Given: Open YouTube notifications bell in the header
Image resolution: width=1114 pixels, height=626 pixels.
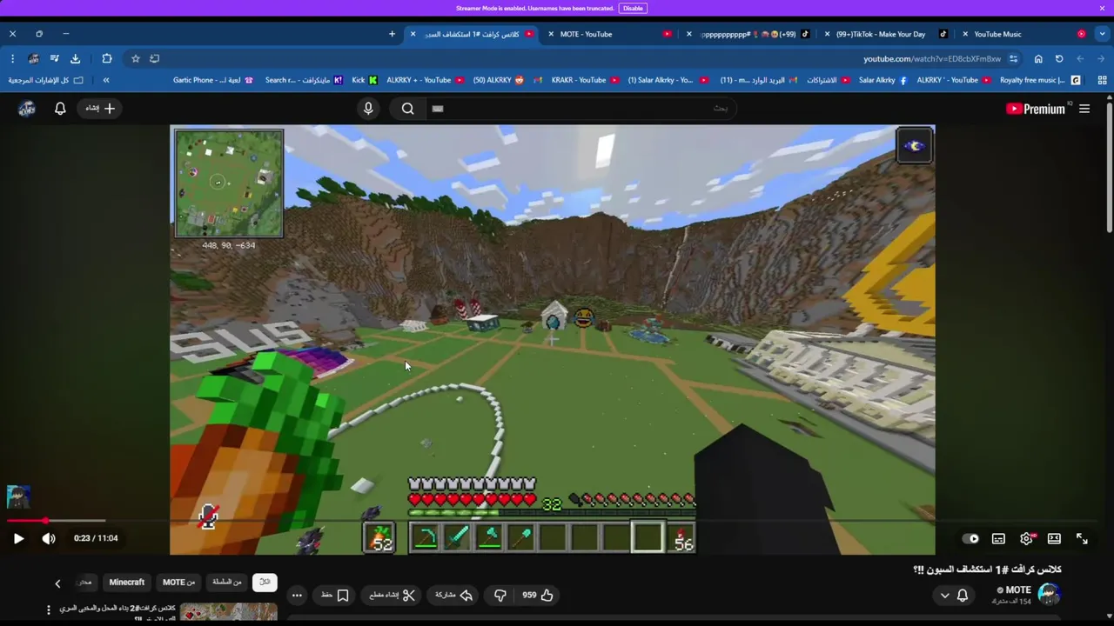Looking at the screenshot, I should [60, 109].
